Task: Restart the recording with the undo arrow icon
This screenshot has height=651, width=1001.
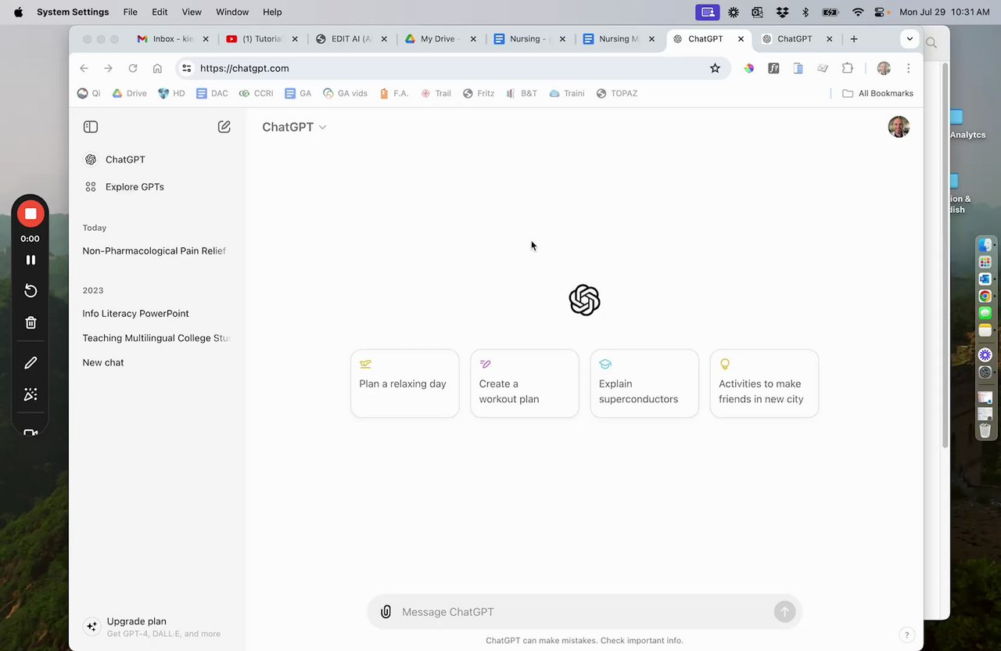Action: 30,291
